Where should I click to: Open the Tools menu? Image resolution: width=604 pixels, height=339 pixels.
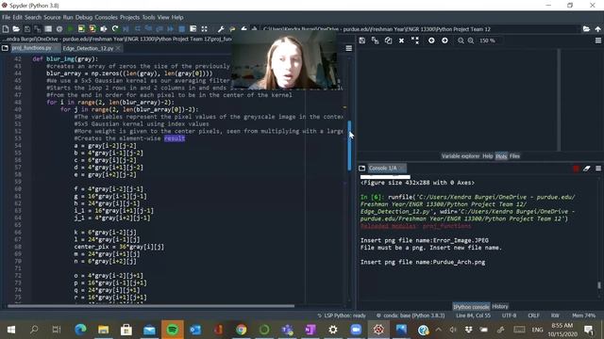(148, 17)
